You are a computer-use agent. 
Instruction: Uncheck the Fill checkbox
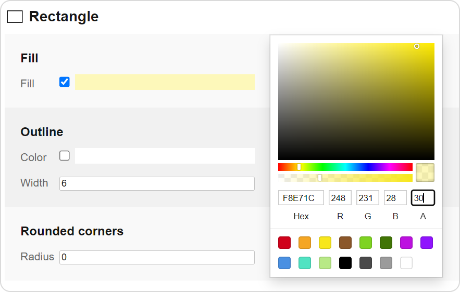65,82
